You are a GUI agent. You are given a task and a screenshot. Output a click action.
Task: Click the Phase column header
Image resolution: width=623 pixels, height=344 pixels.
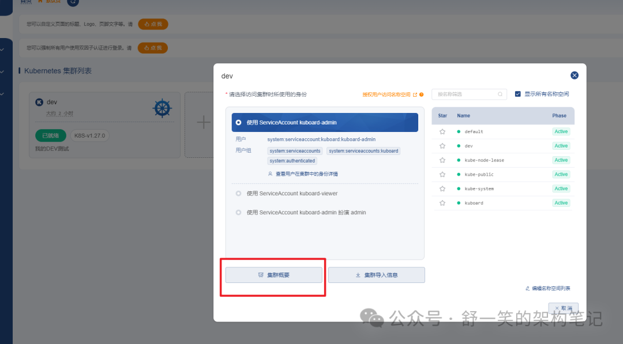(559, 116)
